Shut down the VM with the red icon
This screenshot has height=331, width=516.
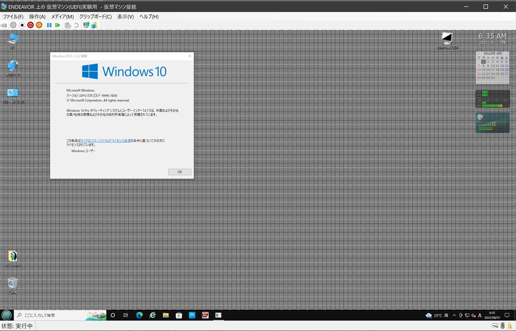(31, 25)
